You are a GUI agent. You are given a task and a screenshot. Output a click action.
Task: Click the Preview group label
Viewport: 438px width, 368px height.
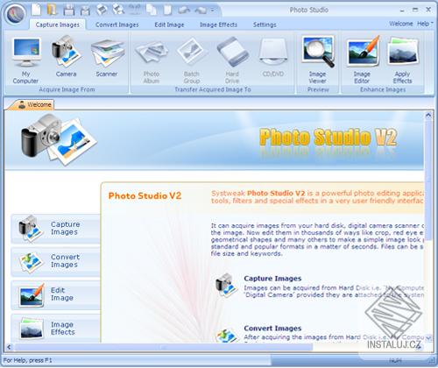pyautogui.click(x=318, y=89)
